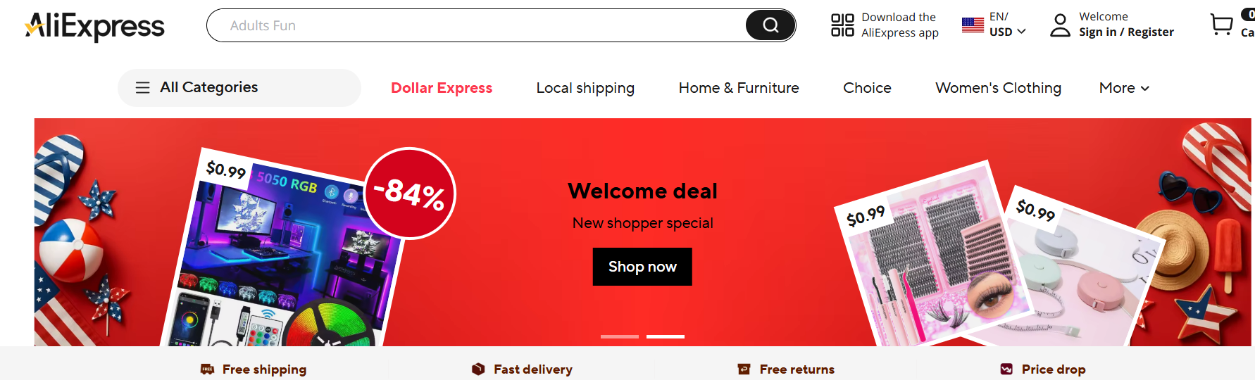The height and width of the screenshot is (380, 1255).
Task: Click the Sign in / Register link
Action: pyautogui.click(x=1126, y=32)
